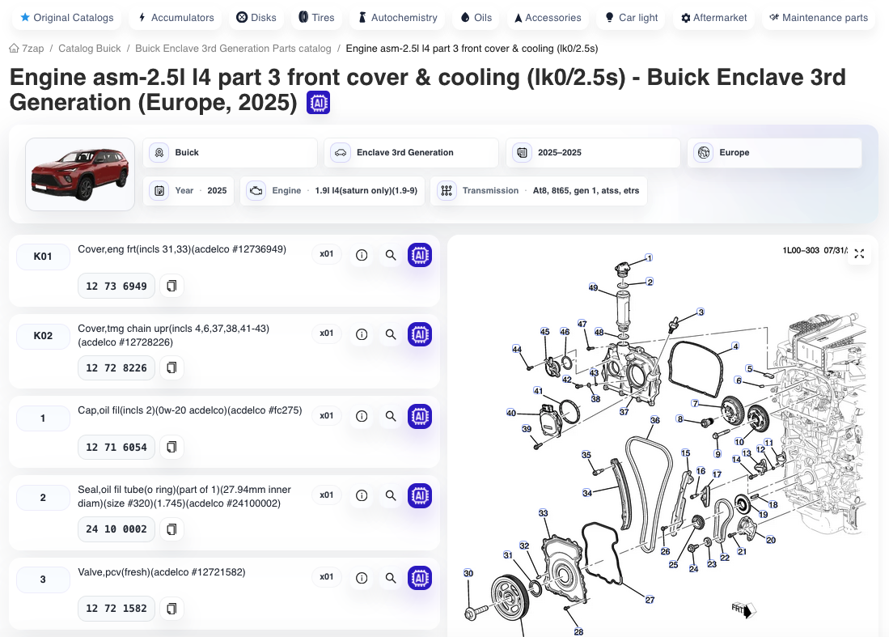Go to the Tires section
The image size is (889, 637).
click(317, 18)
